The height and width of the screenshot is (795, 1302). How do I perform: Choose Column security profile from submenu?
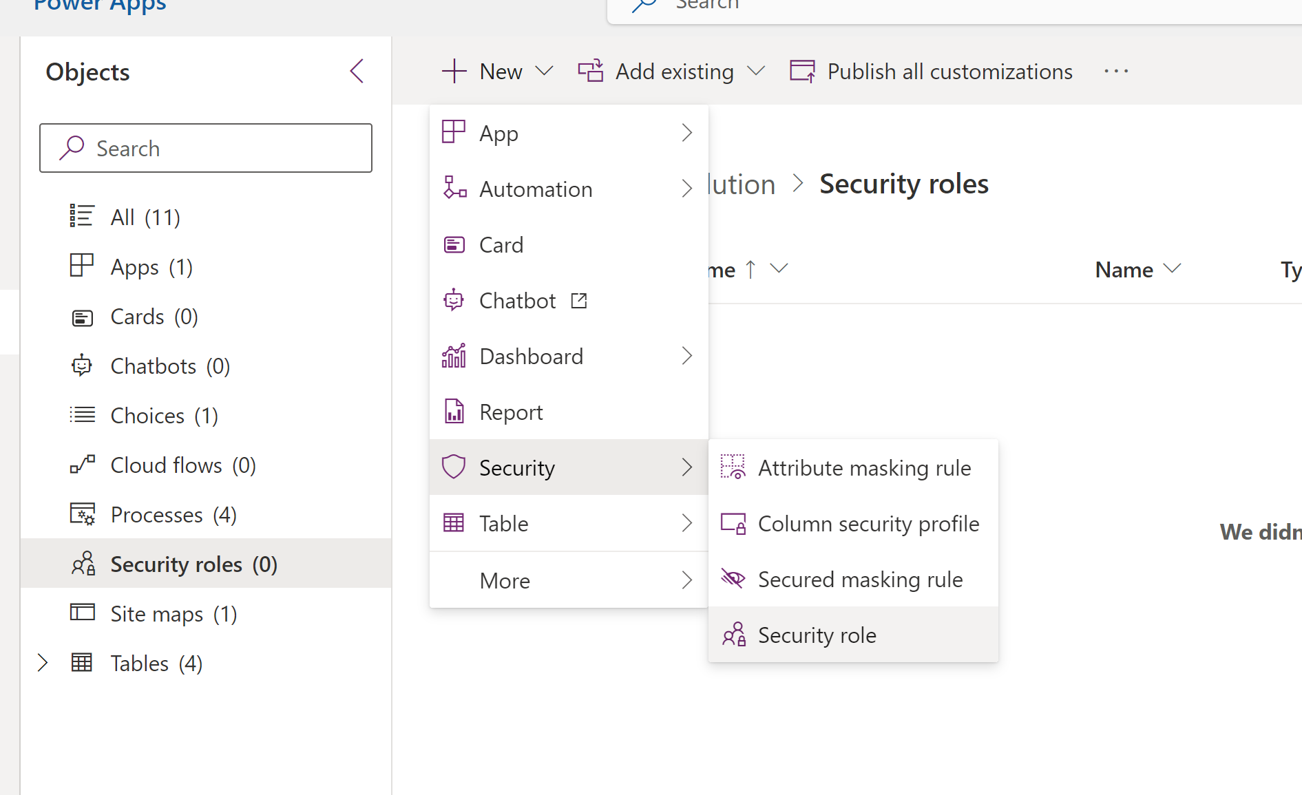(853, 523)
